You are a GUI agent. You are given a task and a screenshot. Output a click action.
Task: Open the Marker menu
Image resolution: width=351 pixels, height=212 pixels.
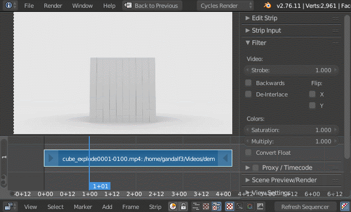pyautogui.click(x=83, y=207)
